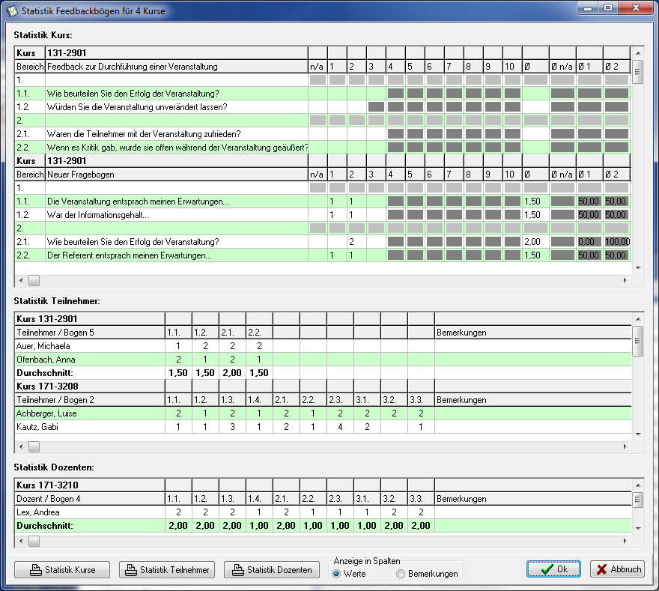Click the 'Feedback zur Durchführung einer Veranstaltung' header cell
Viewport: 659px width, 591px height.
177,67
